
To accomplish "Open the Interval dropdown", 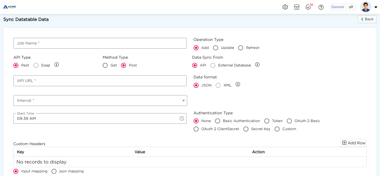I will 100,100.
